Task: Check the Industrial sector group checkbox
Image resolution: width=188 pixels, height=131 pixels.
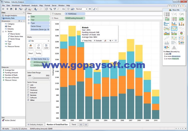Action: (28, 92)
